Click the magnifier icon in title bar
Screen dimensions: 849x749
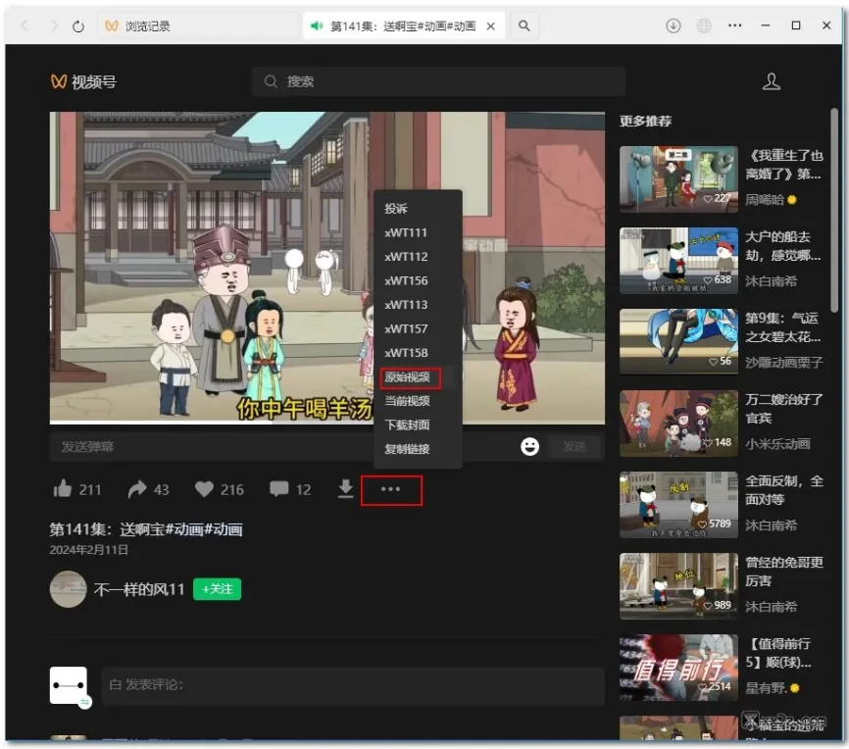tap(524, 25)
